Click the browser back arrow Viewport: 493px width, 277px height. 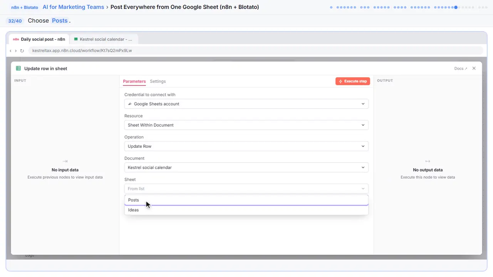coord(10,50)
